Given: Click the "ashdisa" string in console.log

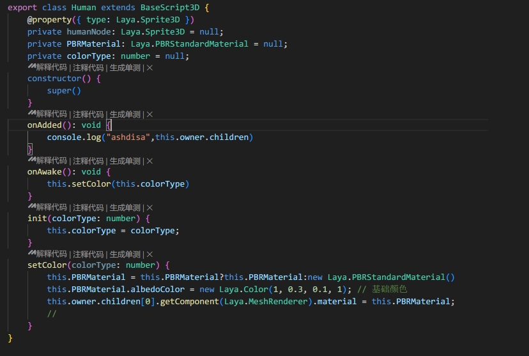Looking at the screenshot, I should (129, 137).
